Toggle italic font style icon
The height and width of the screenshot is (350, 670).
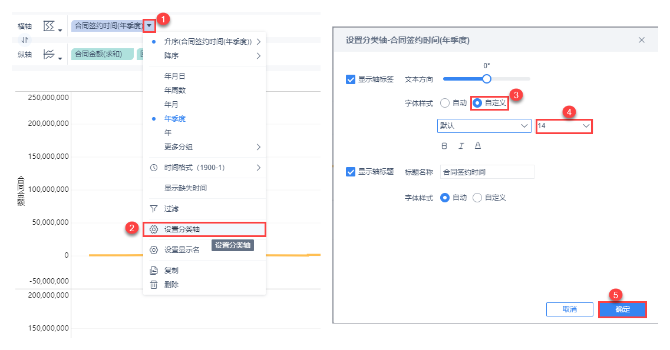461,145
